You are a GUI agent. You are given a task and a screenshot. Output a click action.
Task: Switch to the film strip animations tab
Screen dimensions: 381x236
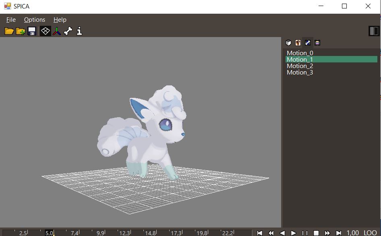[x=317, y=43]
